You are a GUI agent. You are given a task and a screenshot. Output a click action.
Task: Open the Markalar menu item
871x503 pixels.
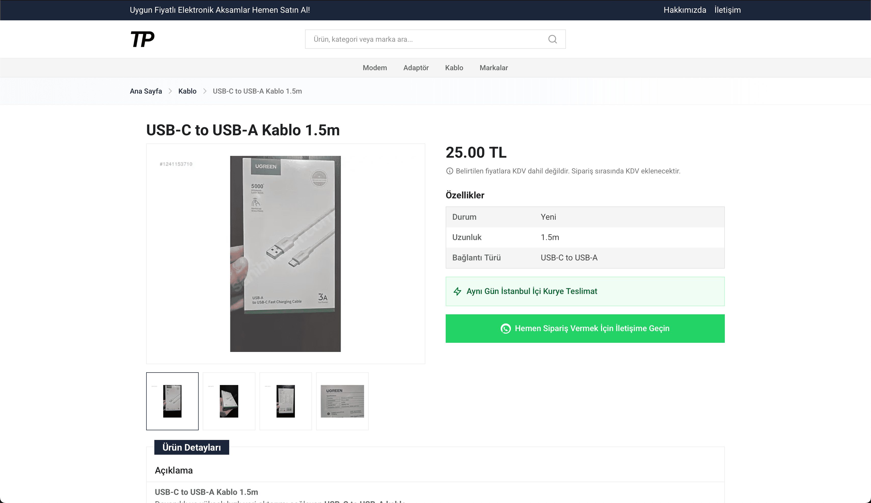click(x=494, y=68)
